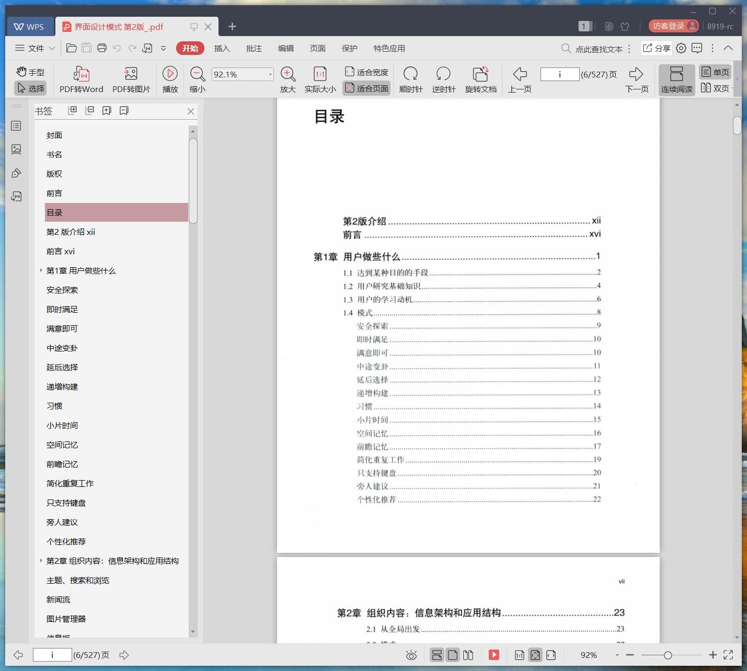
Task: Click the find text search box
Action: 593,49
